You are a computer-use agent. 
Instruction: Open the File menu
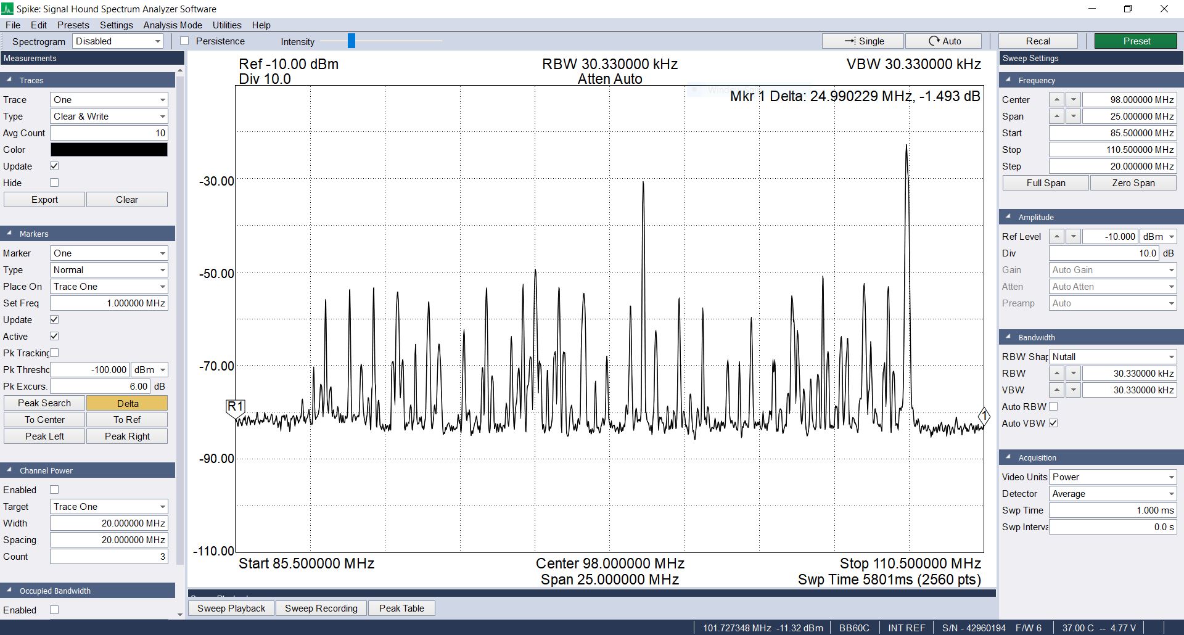click(13, 25)
